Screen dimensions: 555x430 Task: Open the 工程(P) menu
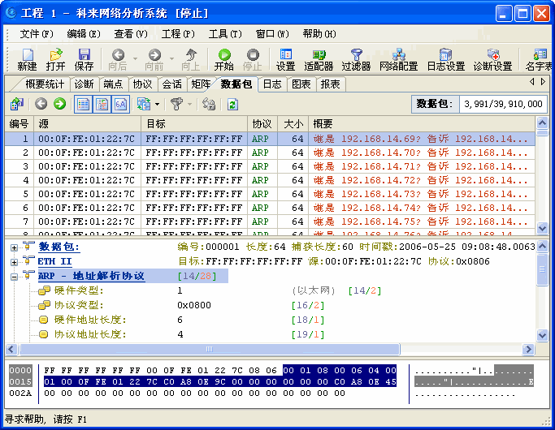[x=178, y=34]
